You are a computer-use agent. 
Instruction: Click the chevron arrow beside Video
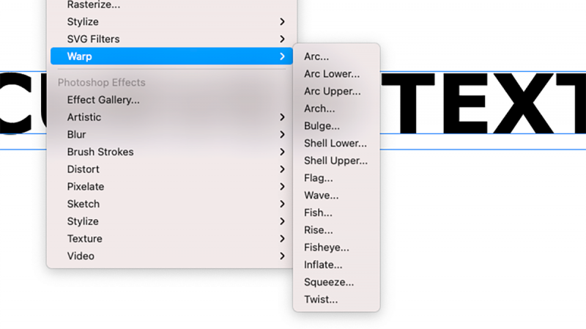[282, 256]
